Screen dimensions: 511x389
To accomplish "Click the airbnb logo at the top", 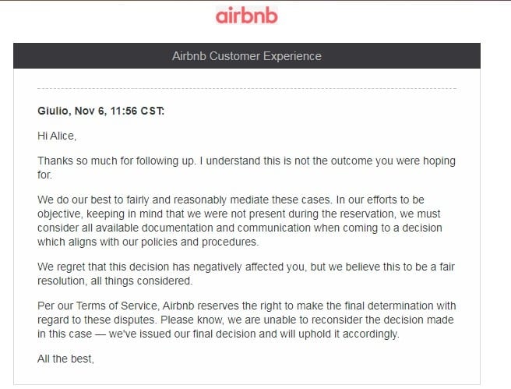I will point(247,16).
